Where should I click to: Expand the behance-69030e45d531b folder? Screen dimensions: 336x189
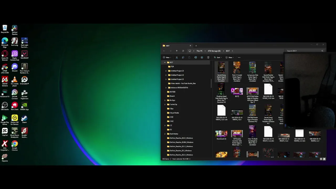click(166, 88)
